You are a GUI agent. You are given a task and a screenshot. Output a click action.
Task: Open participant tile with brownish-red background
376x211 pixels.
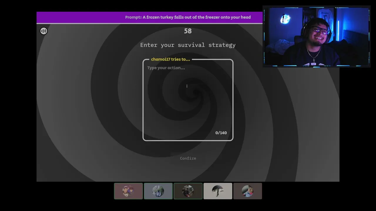(x=128, y=191)
